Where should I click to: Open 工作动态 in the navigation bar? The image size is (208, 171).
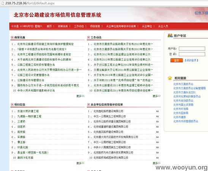click(x=79, y=26)
